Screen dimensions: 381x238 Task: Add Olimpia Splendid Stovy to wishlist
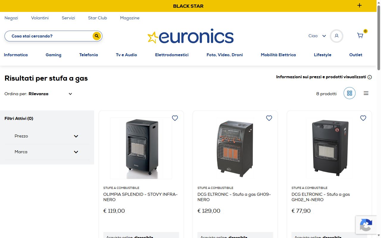[175, 118]
